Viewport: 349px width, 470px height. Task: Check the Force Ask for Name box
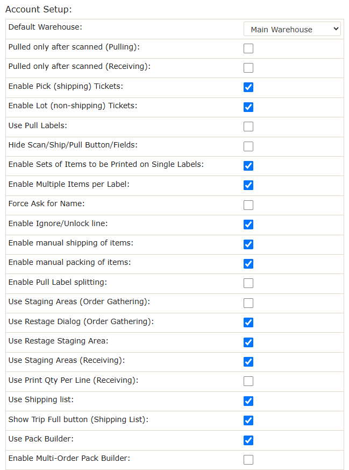(x=248, y=205)
